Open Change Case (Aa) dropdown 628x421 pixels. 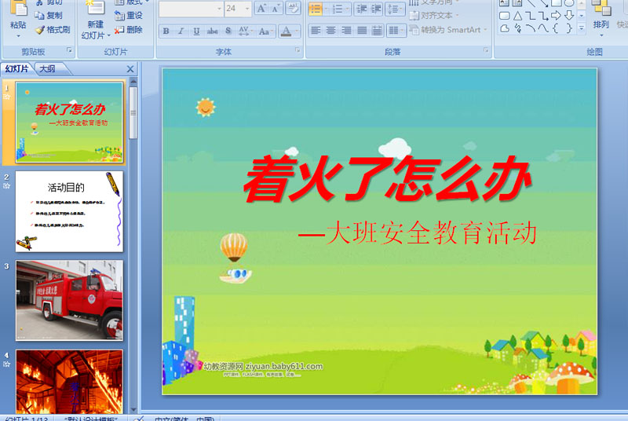265,31
